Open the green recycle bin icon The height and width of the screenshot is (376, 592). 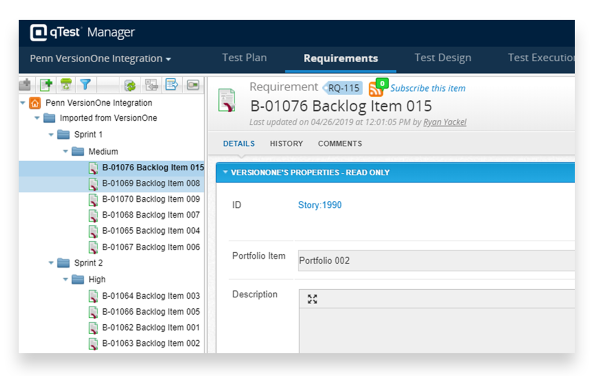pos(66,85)
